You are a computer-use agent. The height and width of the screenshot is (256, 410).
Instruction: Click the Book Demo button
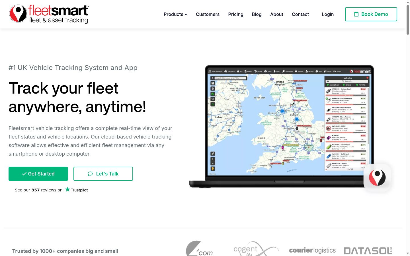pos(371,14)
